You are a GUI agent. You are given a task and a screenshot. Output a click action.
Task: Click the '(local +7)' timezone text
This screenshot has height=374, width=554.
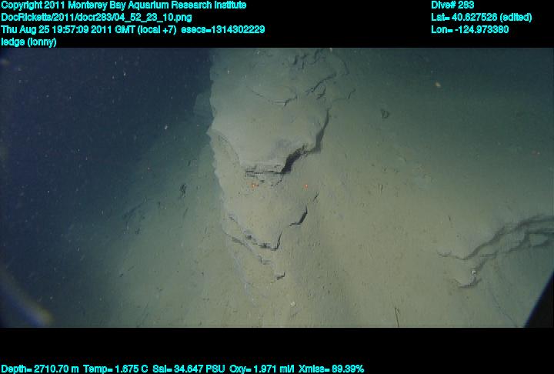point(156,29)
